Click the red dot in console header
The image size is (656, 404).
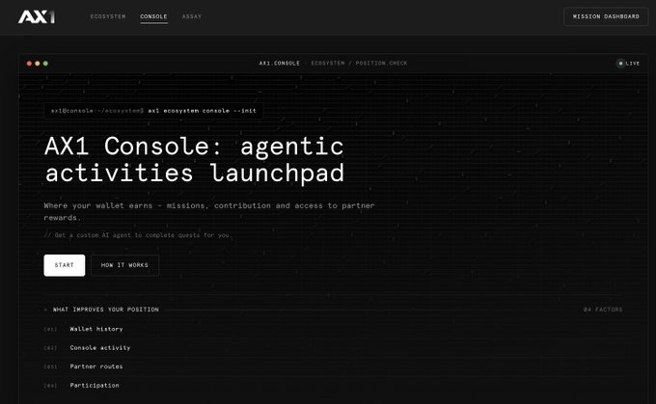tap(29, 64)
